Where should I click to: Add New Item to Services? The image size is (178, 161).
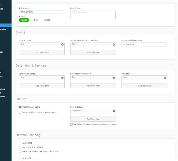(x=144, y=86)
